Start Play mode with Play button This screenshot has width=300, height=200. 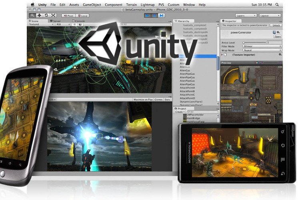[147, 15]
